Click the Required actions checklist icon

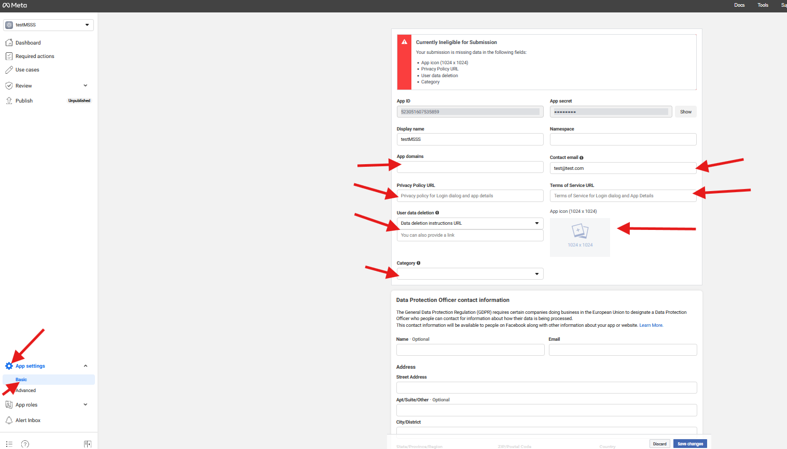[9, 56]
